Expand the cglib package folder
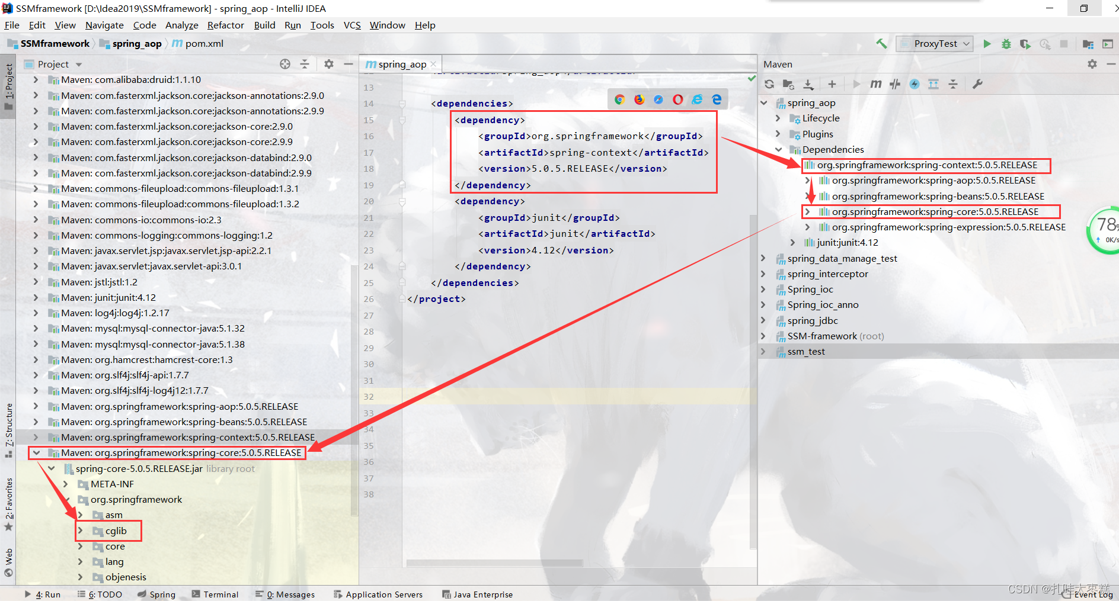 pos(81,531)
